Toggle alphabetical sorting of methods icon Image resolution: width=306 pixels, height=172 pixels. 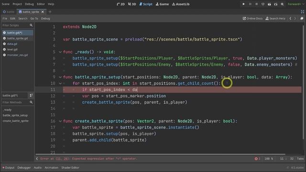click(31, 96)
